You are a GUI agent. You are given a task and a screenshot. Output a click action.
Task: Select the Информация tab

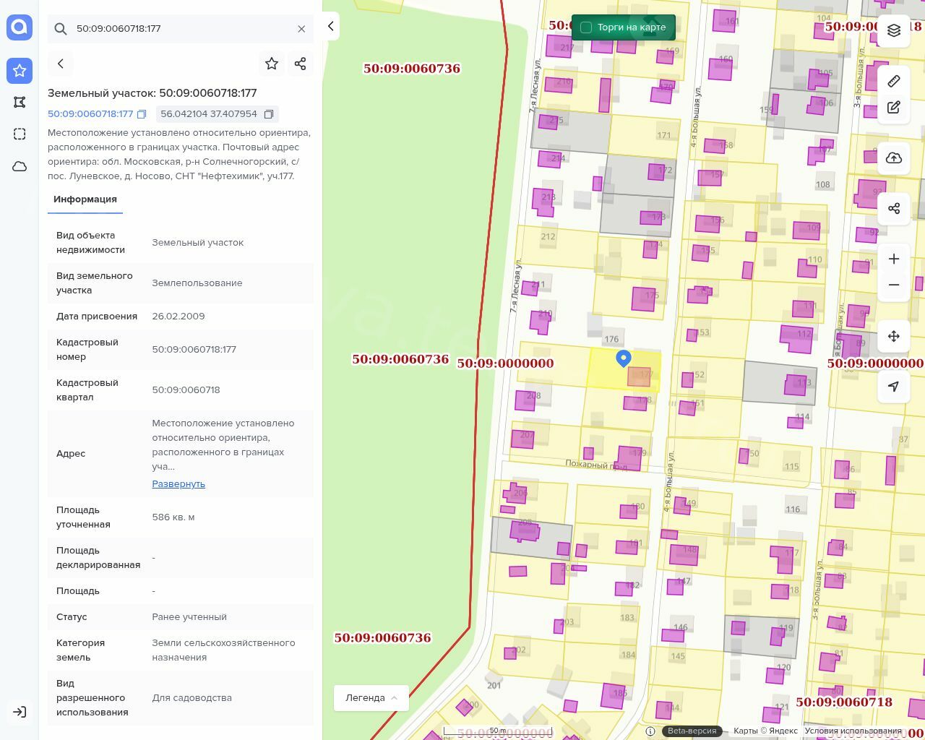tap(85, 199)
